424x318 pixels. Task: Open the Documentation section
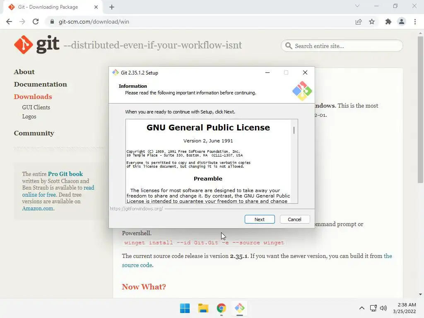coord(40,84)
